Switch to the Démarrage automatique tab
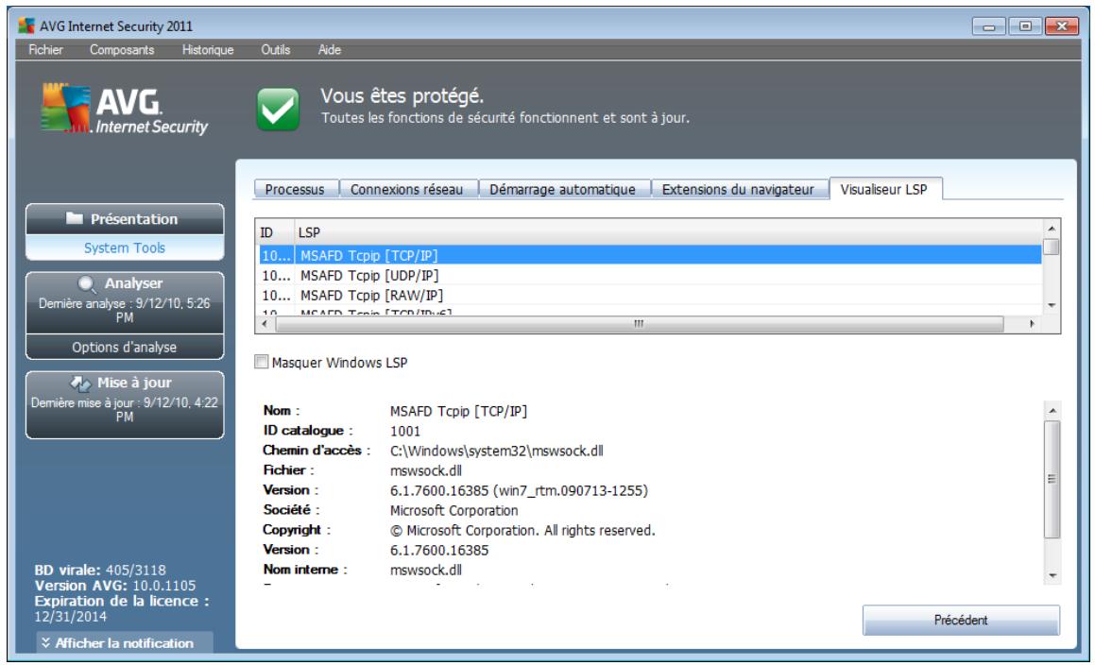 (564, 189)
